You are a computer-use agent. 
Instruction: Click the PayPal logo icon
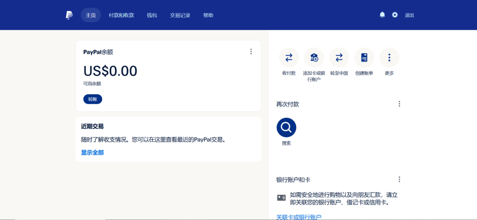coord(69,15)
